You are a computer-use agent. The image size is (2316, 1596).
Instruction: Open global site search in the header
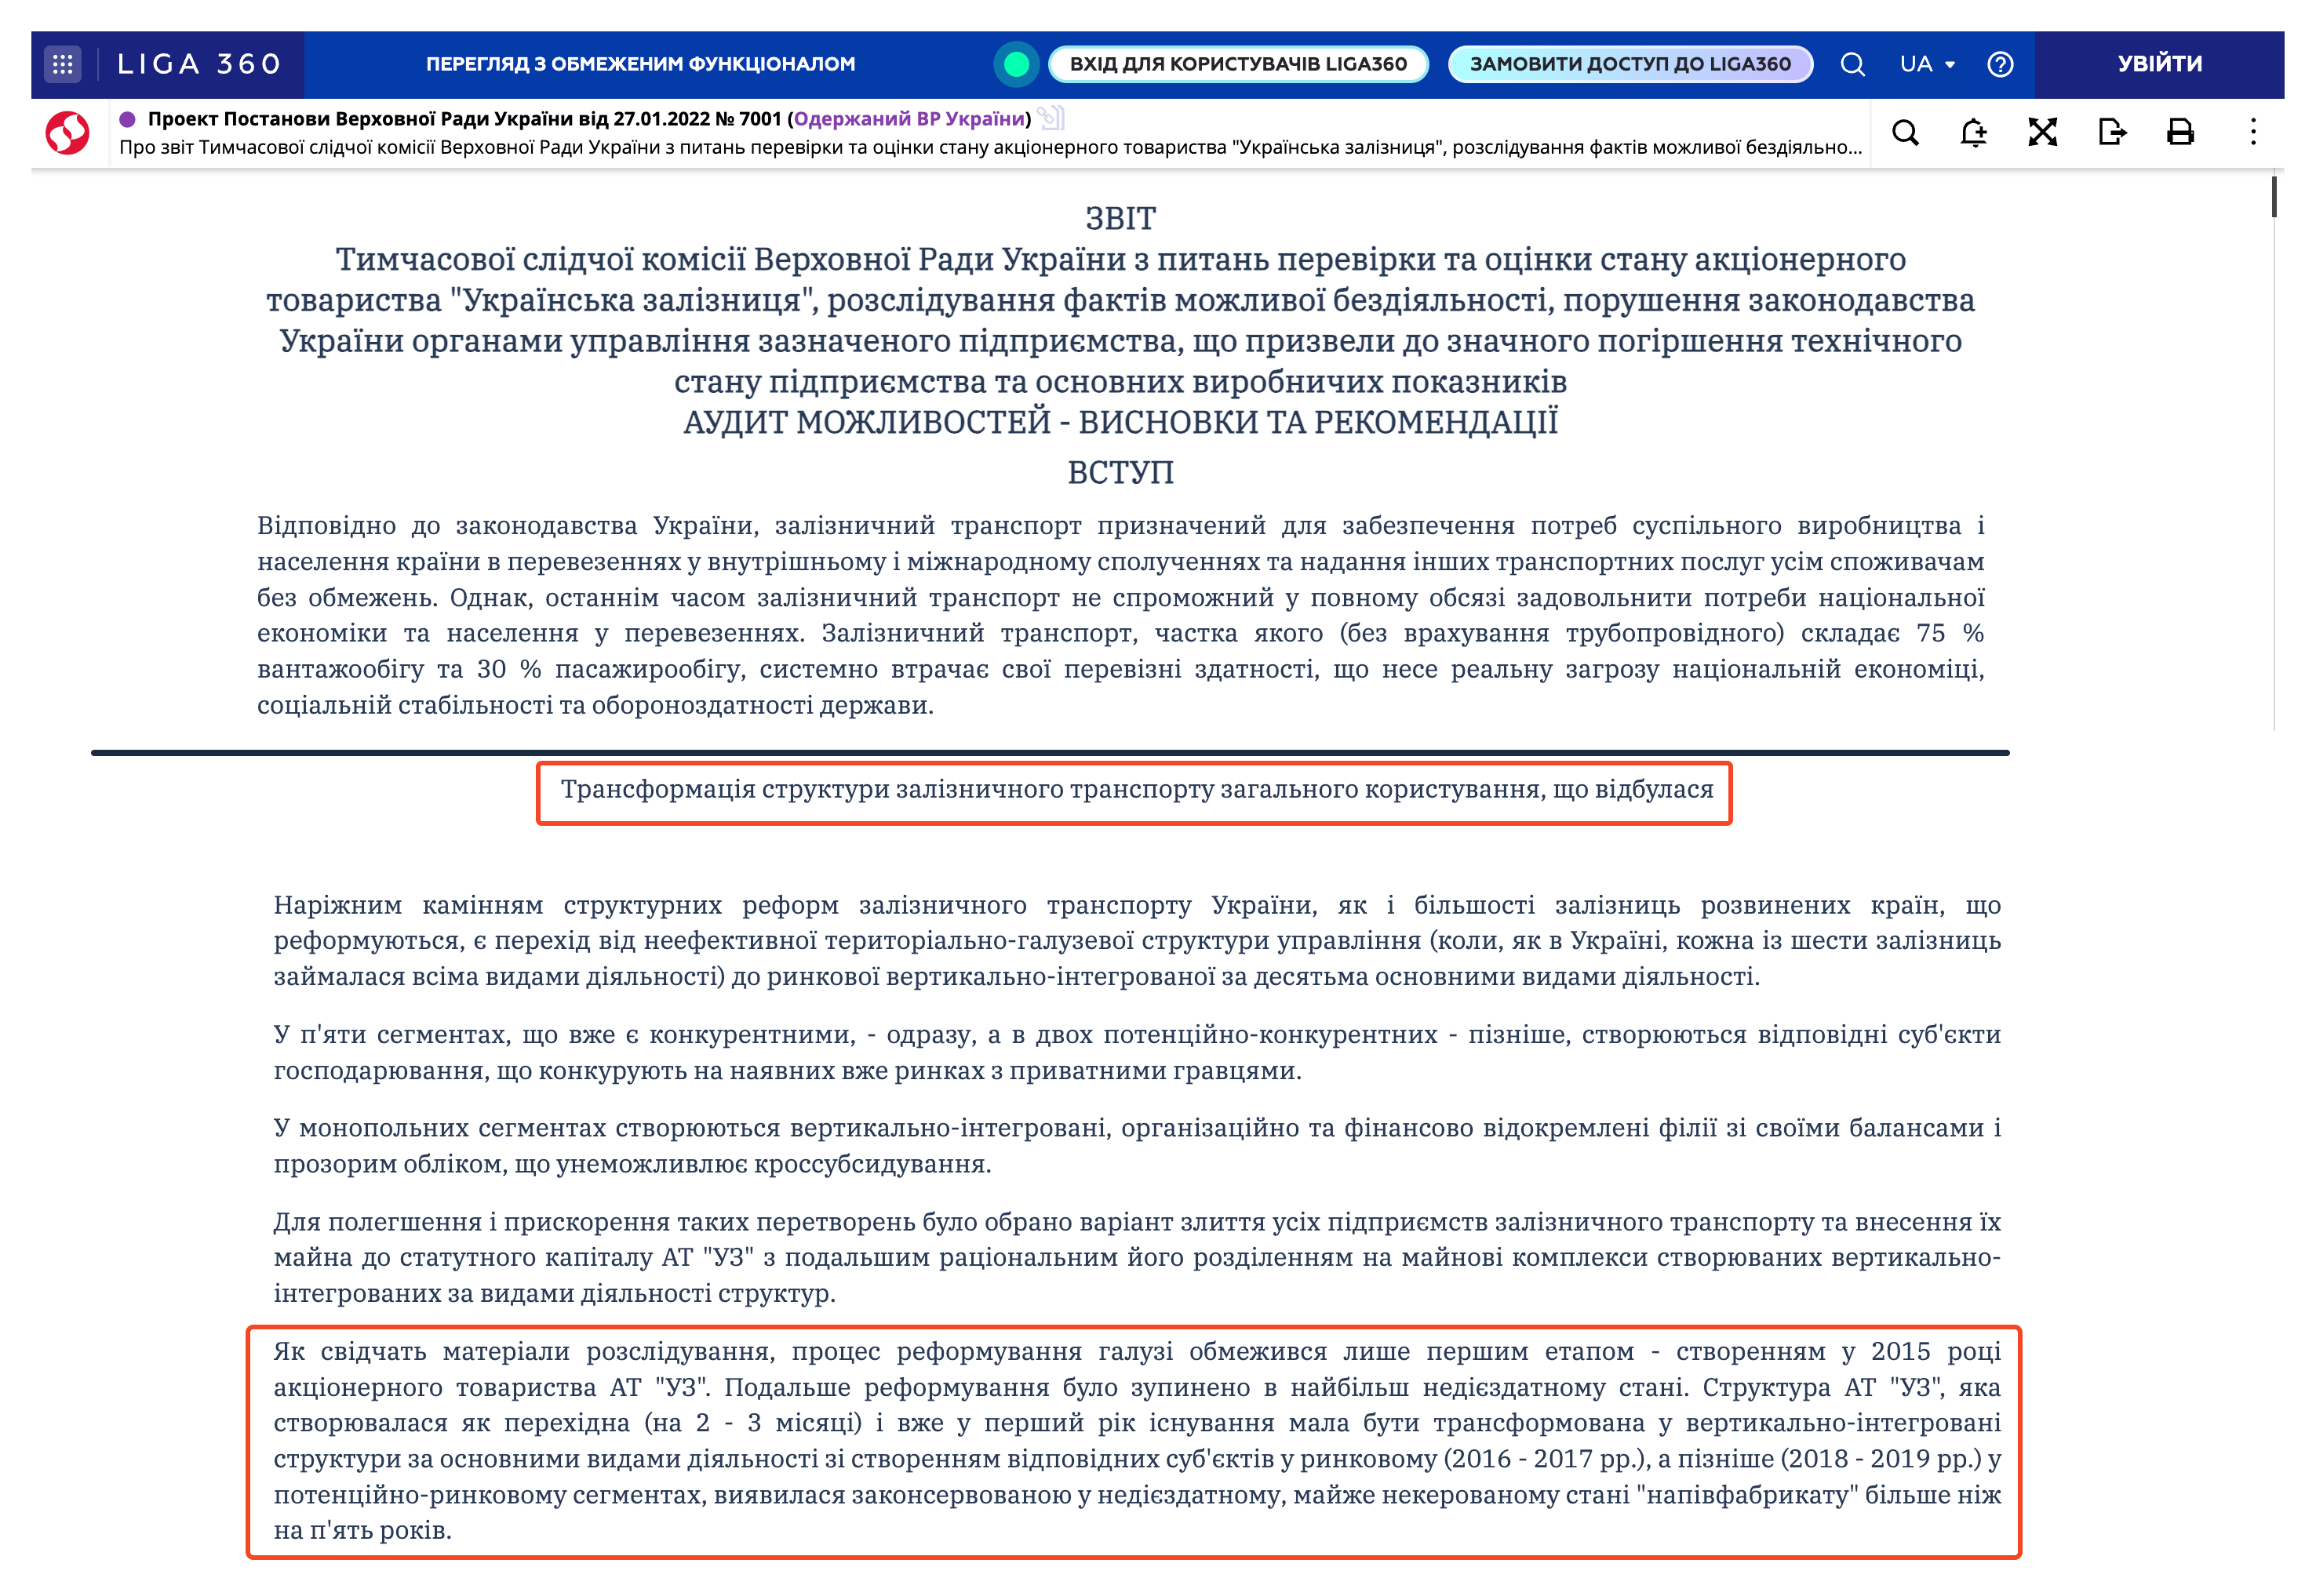1853,64
